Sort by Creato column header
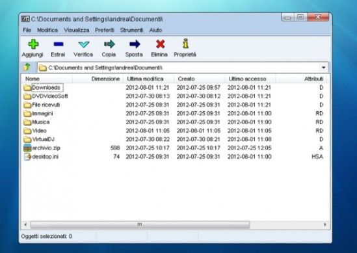The width and height of the screenshot is (357, 253). [199, 79]
